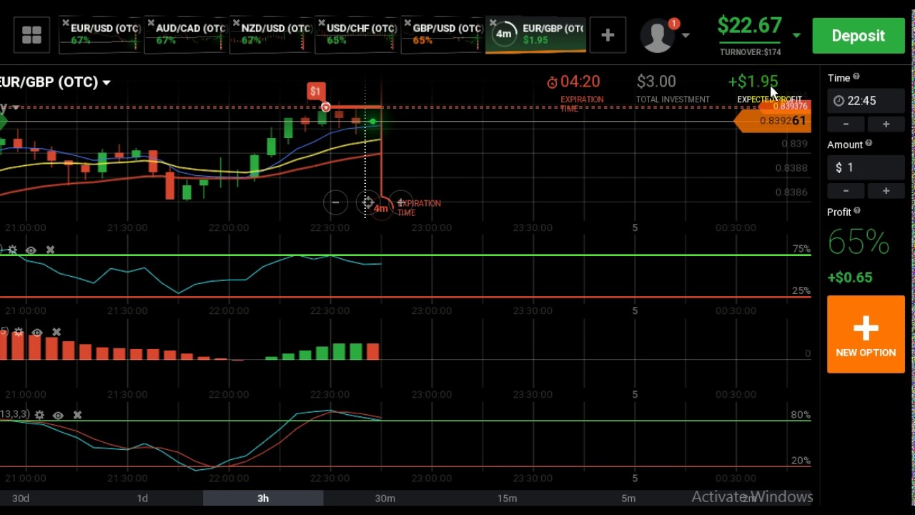Close the AUD/CAD (OTC) tab

(x=151, y=24)
